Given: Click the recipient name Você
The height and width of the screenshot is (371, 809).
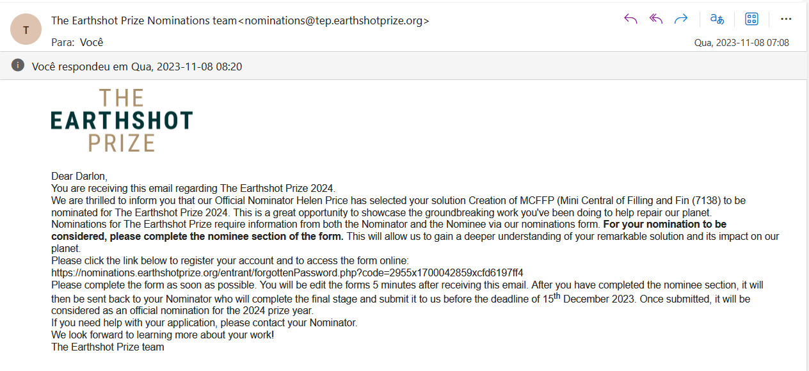Looking at the screenshot, I should tap(92, 42).
